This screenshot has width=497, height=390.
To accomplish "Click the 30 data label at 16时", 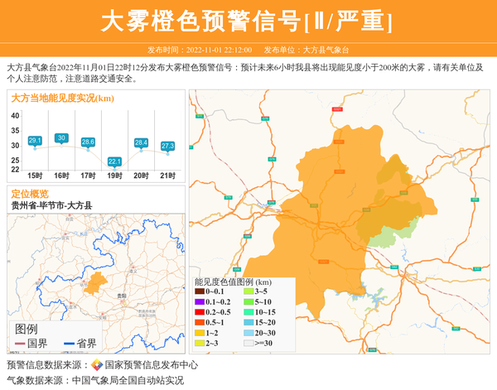I will point(61,137).
